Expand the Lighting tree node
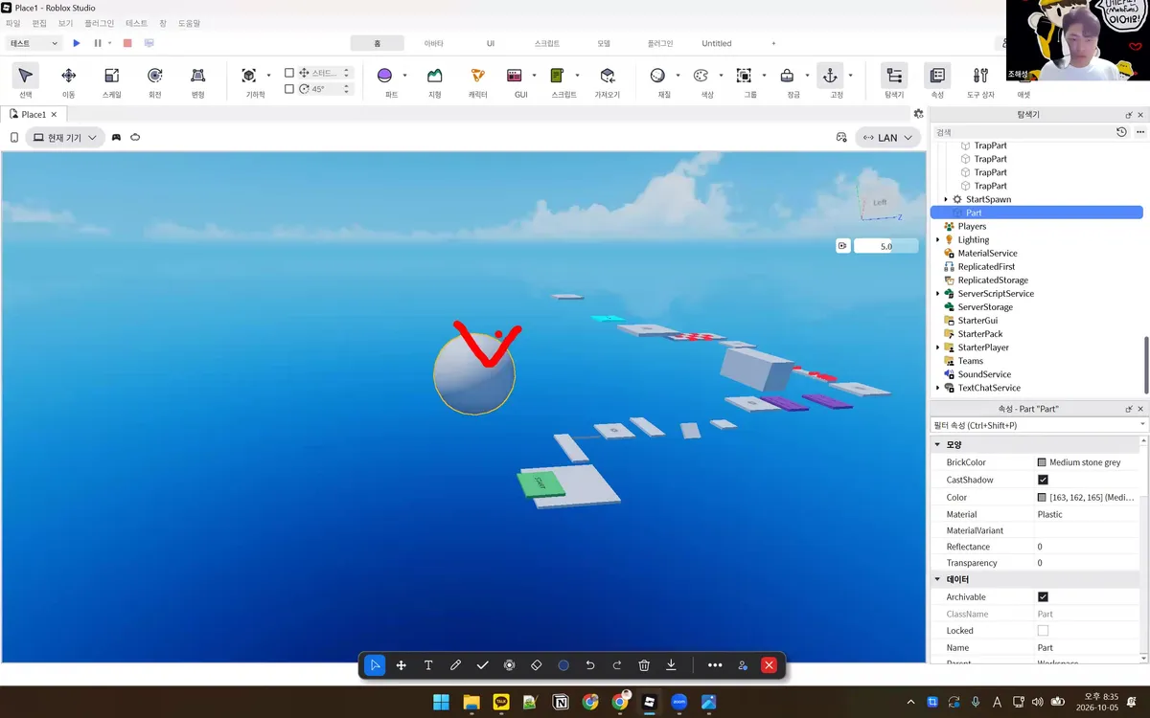 [938, 239]
